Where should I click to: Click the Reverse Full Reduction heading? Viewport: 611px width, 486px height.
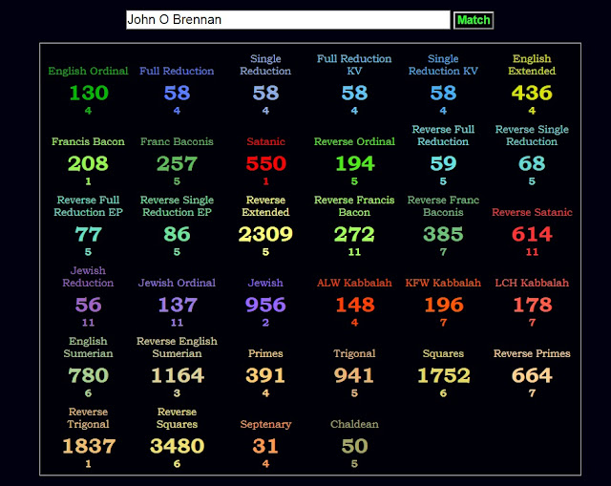[x=443, y=136]
